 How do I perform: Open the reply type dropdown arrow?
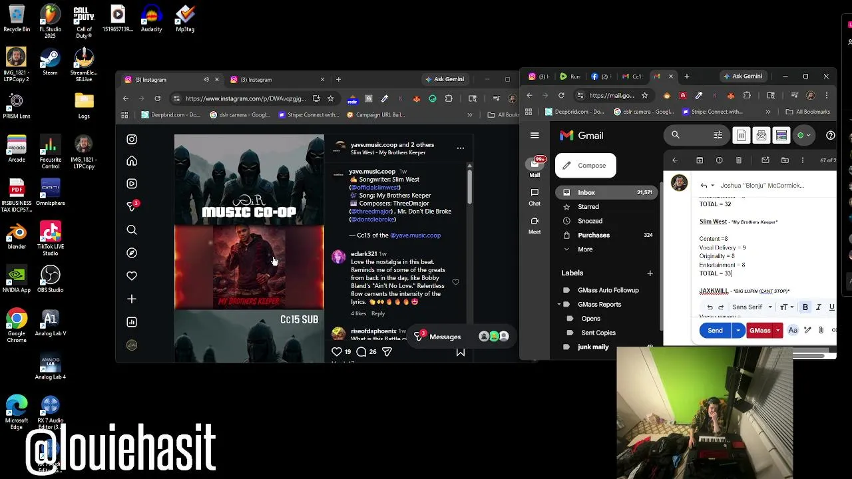(x=713, y=186)
